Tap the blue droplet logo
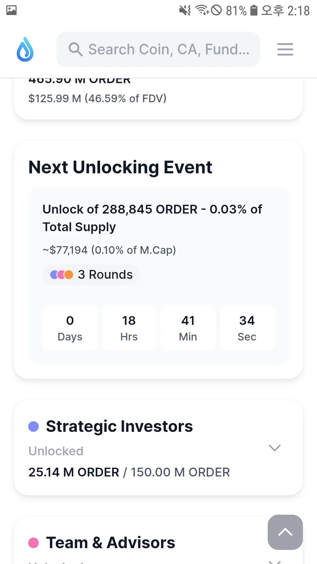This screenshot has width=317, height=564. click(25, 49)
